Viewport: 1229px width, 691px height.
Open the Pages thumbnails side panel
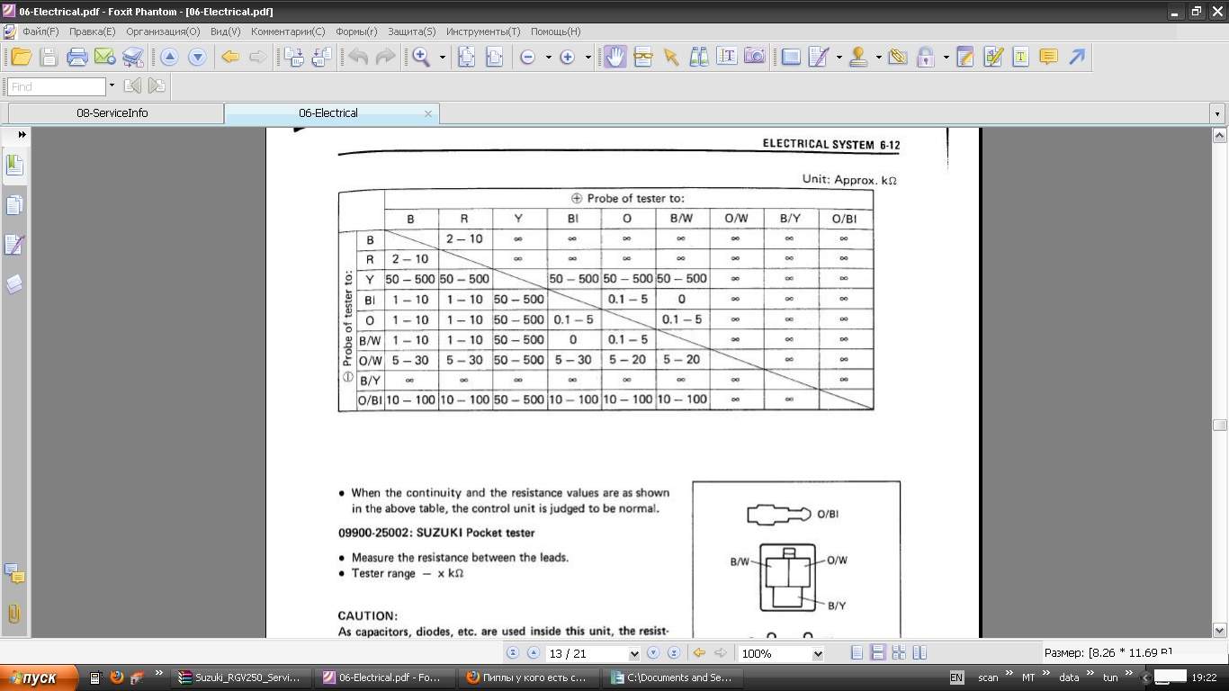(x=14, y=205)
